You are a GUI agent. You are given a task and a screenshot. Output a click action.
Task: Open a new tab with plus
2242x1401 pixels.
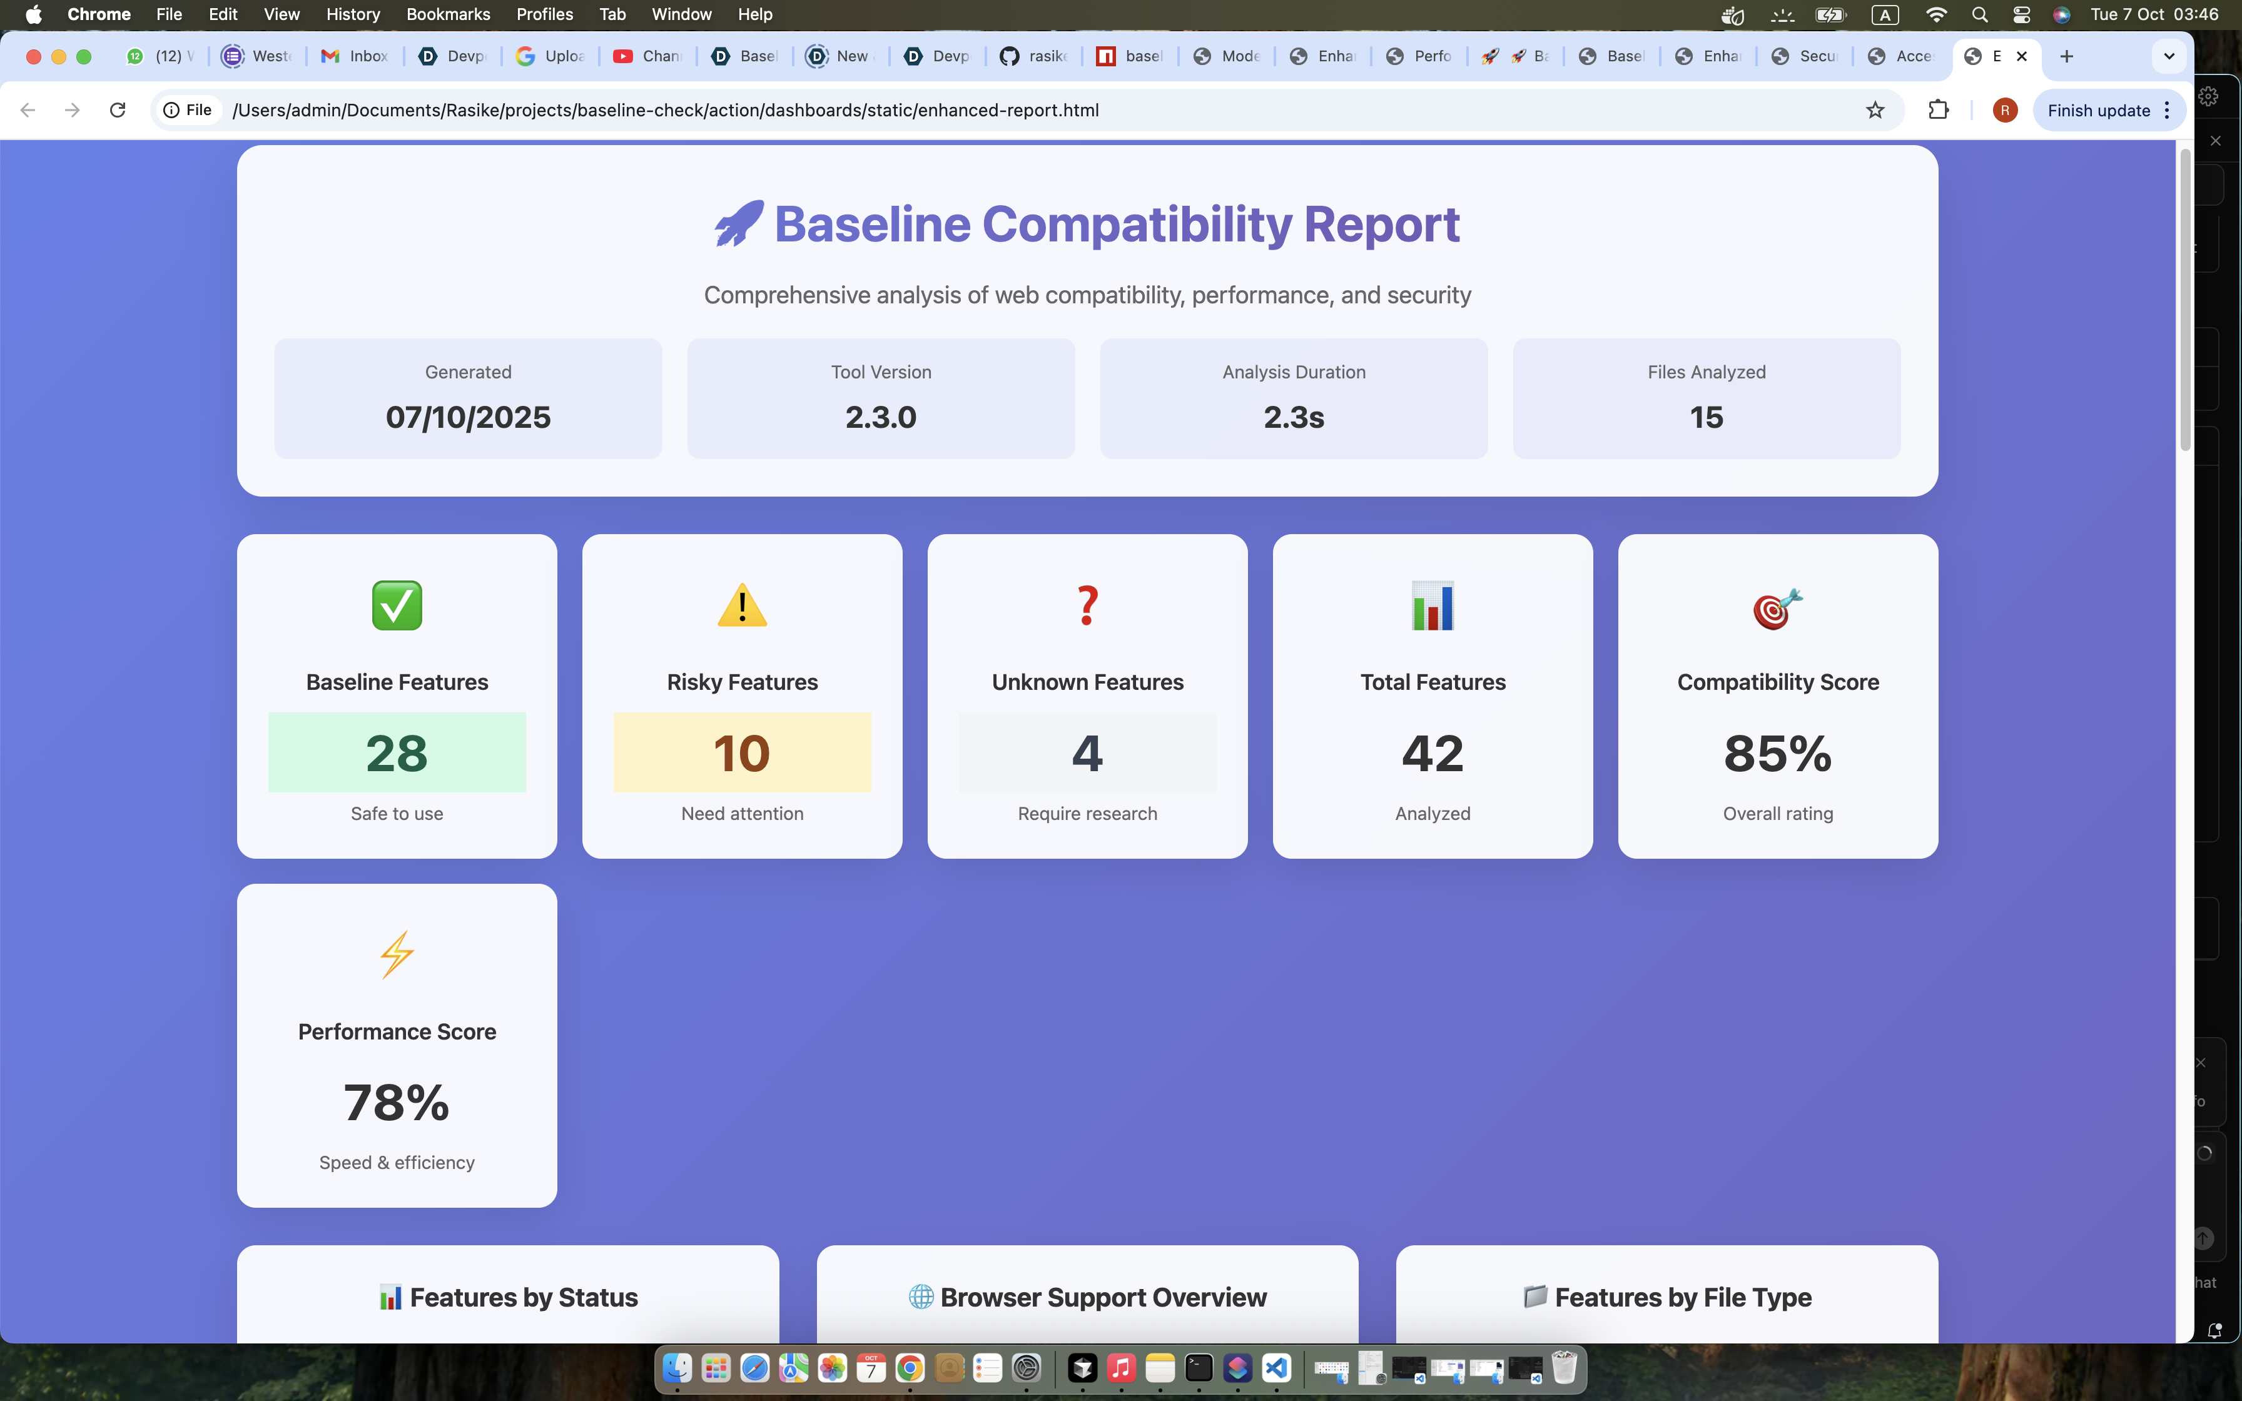(x=2066, y=56)
